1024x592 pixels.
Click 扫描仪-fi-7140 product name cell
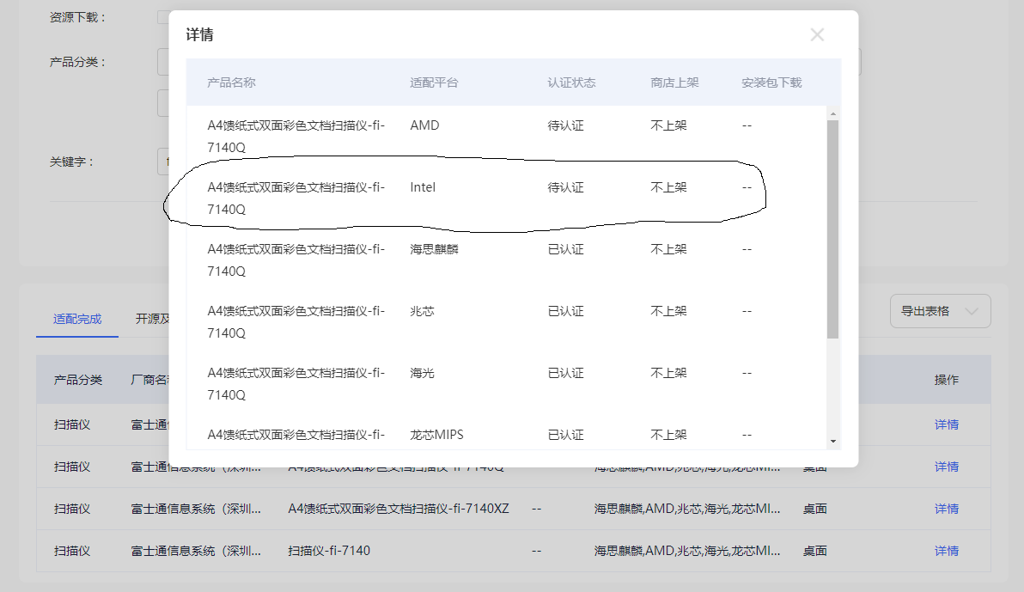pos(329,551)
